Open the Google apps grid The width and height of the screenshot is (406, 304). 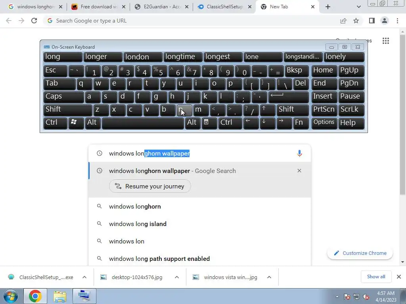tap(386, 41)
